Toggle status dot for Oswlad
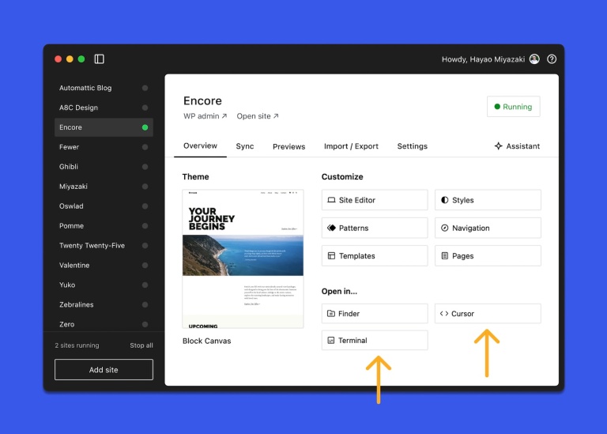Image resolution: width=607 pixels, height=434 pixels. [145, 206]
